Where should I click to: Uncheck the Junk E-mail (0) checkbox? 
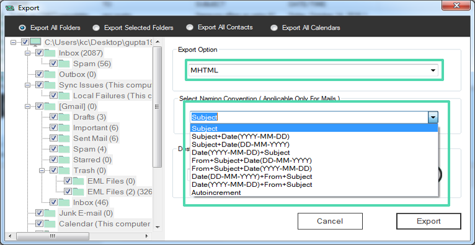click(40, 213)
